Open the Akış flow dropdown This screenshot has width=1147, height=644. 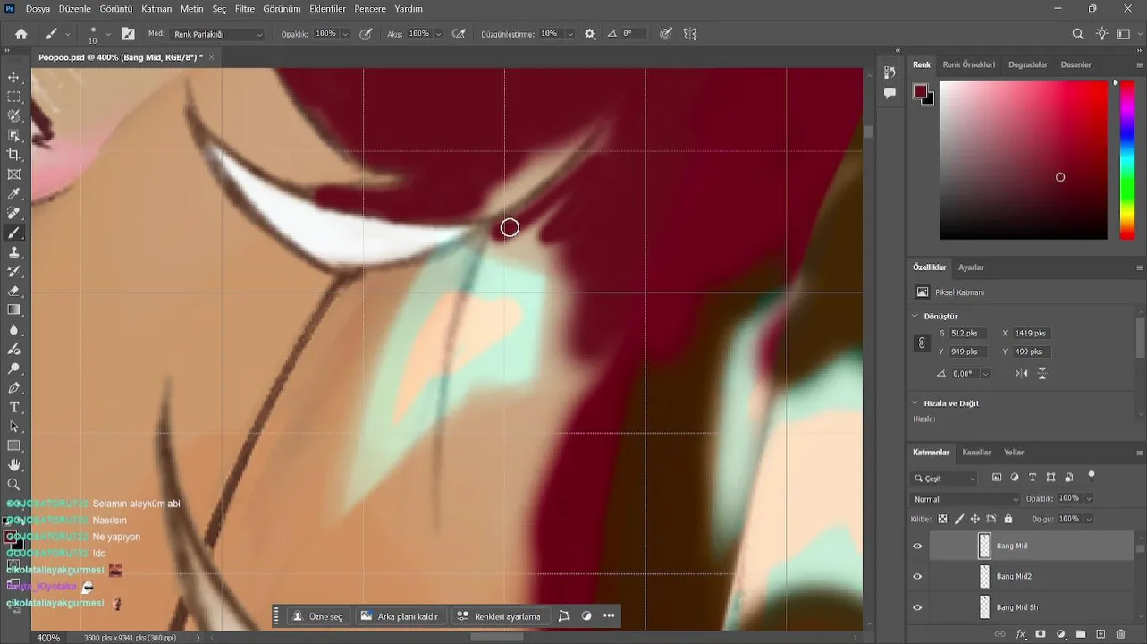(x=438, y=34)
